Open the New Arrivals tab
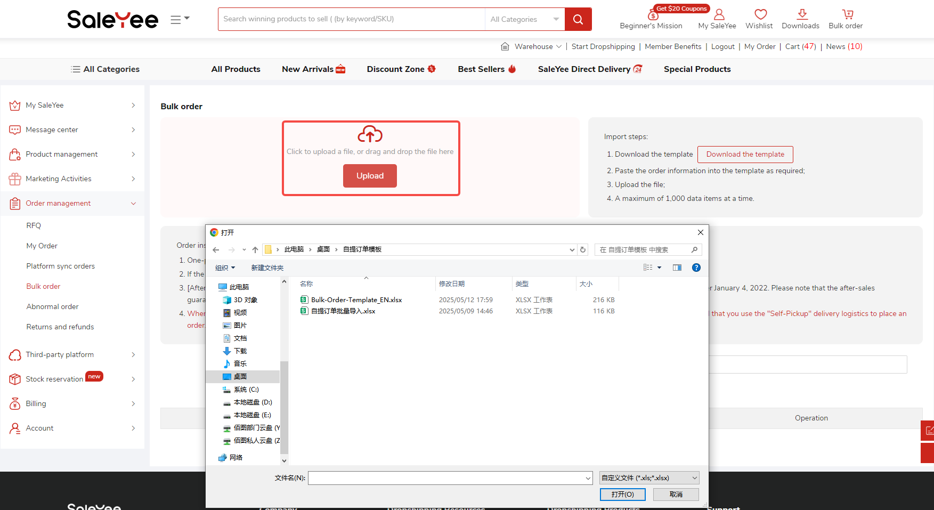 coord(314,69)
